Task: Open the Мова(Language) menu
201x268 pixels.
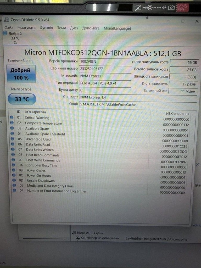Action: point(117,28)
